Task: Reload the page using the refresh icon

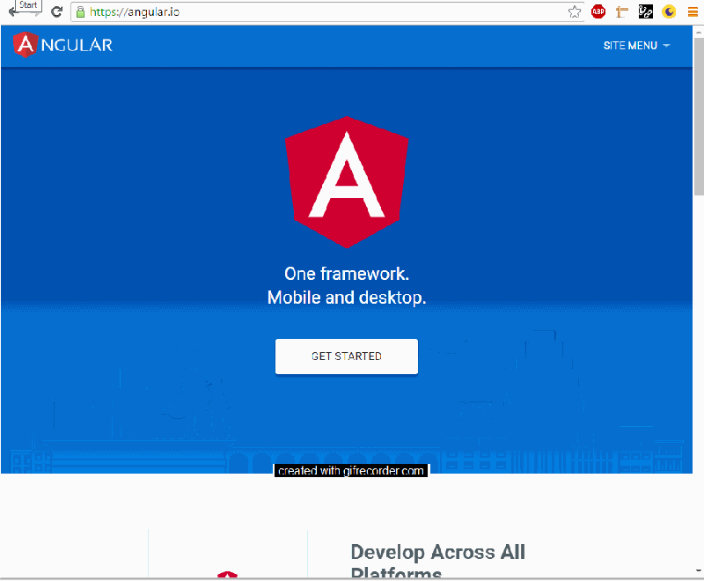Action: [x=56, y=11]
